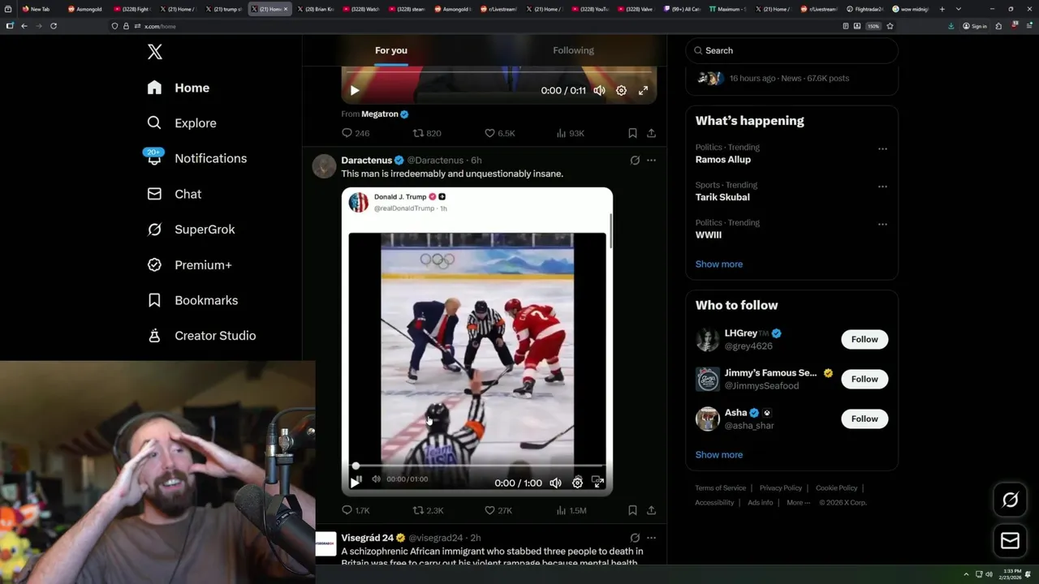Open the Privacy Policy link
Screen dimensions: 1039x584
click(780, 488)
